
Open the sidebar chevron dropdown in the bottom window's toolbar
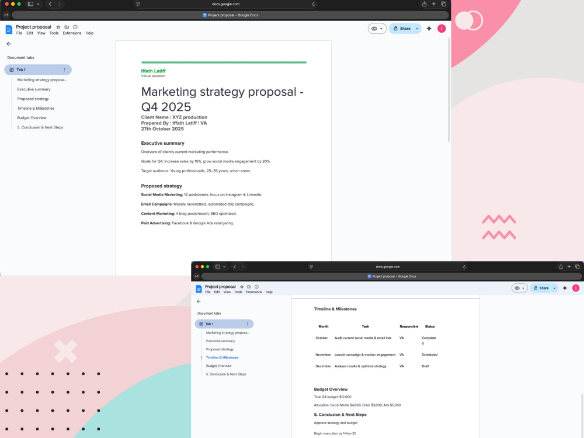pyautogui.click(x=224, y=267)
